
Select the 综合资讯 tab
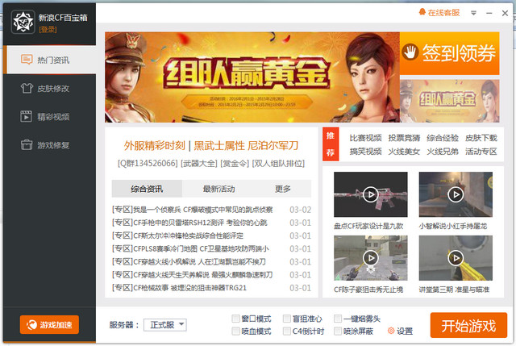pos(147,189)
